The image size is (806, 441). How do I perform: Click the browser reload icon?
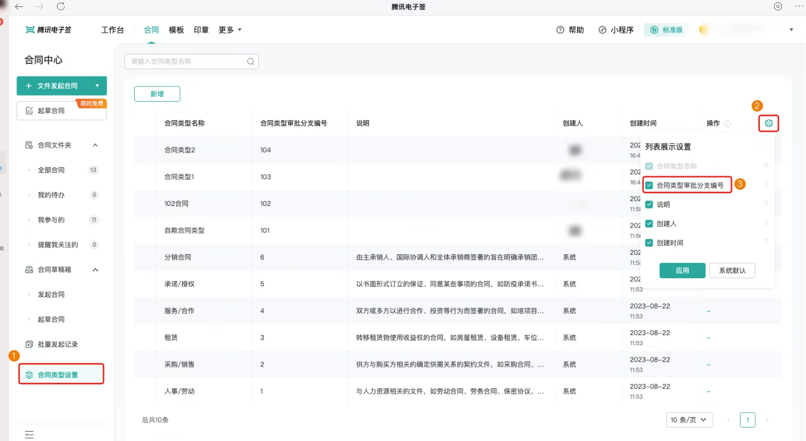click(x=61, y=7)
